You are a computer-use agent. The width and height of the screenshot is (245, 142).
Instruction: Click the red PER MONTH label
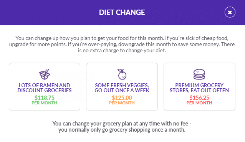[x=199, y=103]
